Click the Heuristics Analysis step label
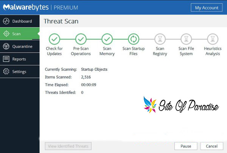The height and width of the screenshot is (153, 227). click(x=213, y=51)
